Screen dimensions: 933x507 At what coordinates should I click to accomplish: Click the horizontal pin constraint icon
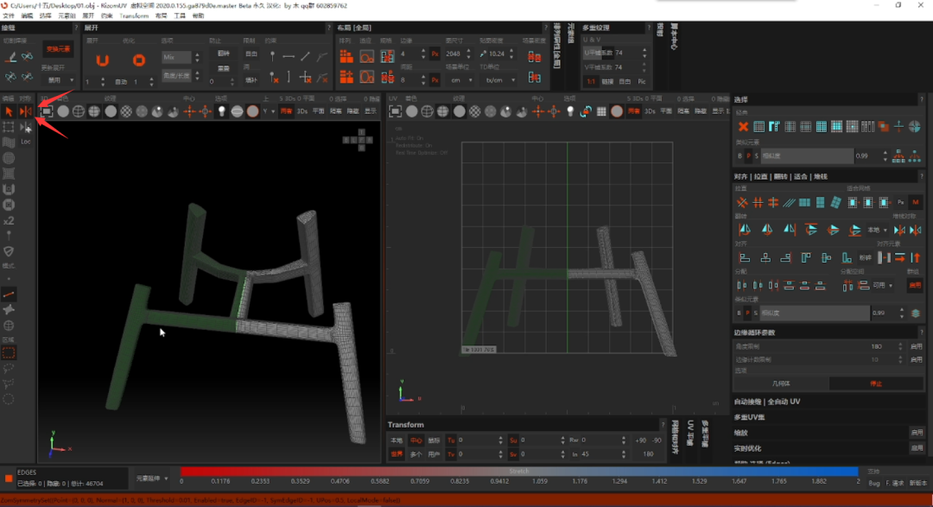289,56
